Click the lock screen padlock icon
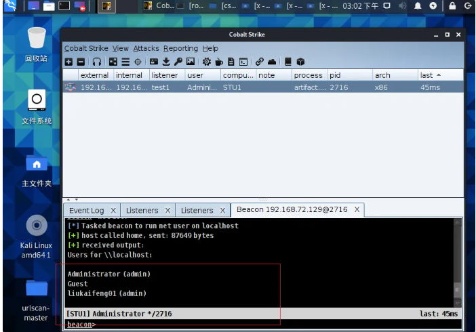Screen dimensions: 476x332 [x=452, y=6]
